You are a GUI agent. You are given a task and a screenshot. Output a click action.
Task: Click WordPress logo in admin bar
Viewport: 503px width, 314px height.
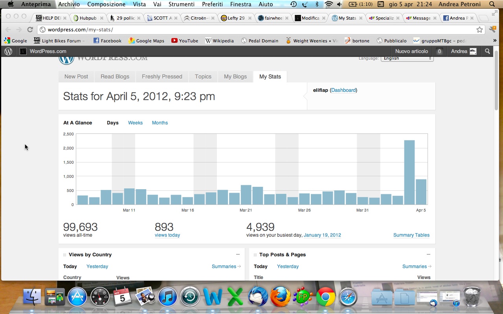click(8, 51)
